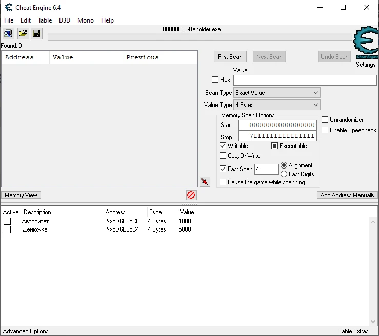Select the Авторитет description text
The width and height of the screenshot is (379, 336).
[x=35, y=221]
